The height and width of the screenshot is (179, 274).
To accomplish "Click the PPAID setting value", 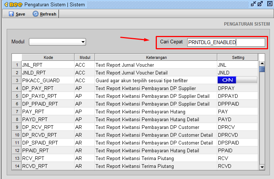I will tap(237, 150).
